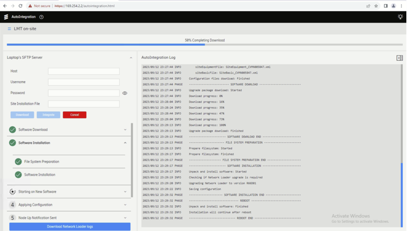Toggle the lightbulb theme icon
This screenshot has width=410, height=231.
tap(400, 17)
